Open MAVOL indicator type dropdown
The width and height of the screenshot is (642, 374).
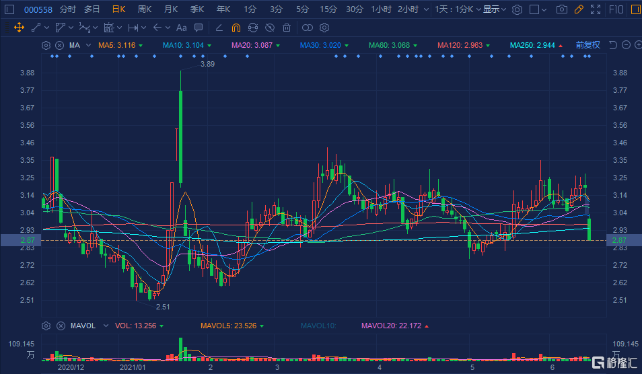tap(106, 326)
